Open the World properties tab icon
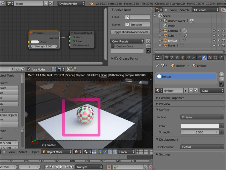This screenshot has height=170, width=226. (x=177, y=58)
